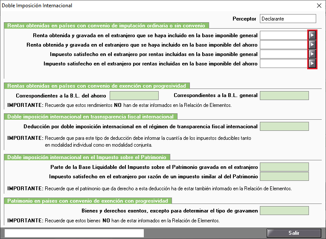Click the Correspondientes a la B.L. del ahorro field
This screenshot has width=326, height=239.
pyautogui.click(x=134, y=96)
